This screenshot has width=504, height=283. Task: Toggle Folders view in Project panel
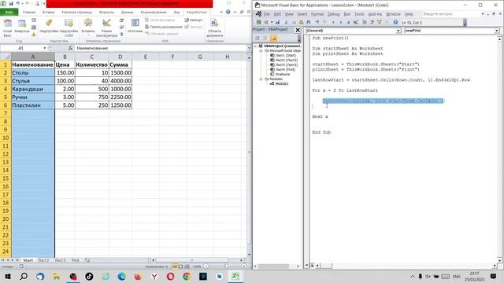tap(273, 39)
